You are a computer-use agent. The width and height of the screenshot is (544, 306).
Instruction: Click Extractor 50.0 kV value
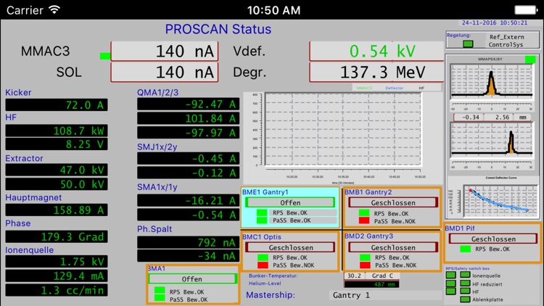56,184
